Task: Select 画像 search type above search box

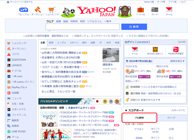Action: coord(59,21)
